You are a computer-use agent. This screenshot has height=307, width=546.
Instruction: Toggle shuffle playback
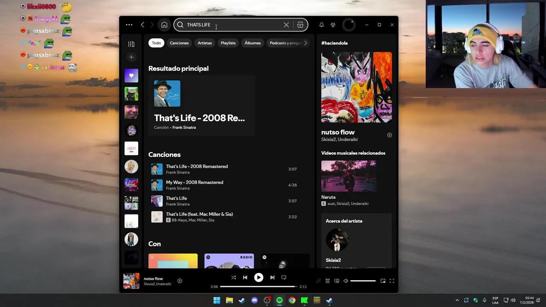tap(233, 277)
